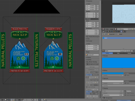
Task: Toggle lock for Location Z
Action: click(98, 9)
